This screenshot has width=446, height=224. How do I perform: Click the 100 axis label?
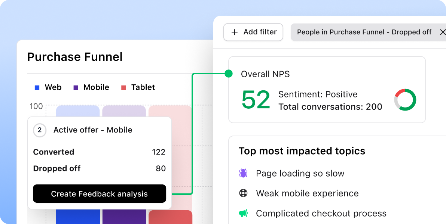(x=36, y=106)
